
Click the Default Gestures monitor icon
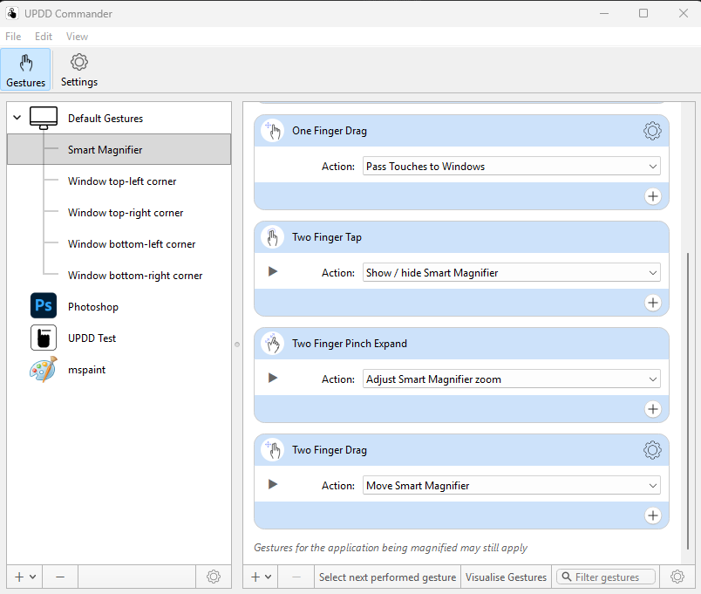(x=44, y=118)
